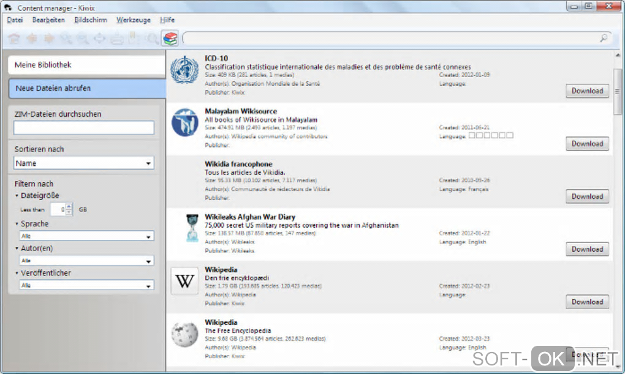Click the 'Filtern nach' label
This screenshot has height=374, width=625.
(x=34, y=184)
